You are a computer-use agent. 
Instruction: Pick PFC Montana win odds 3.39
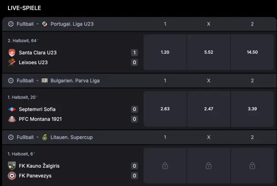point(252,109)
